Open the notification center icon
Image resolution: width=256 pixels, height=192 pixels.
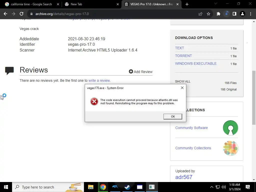(x=248, y=187)
